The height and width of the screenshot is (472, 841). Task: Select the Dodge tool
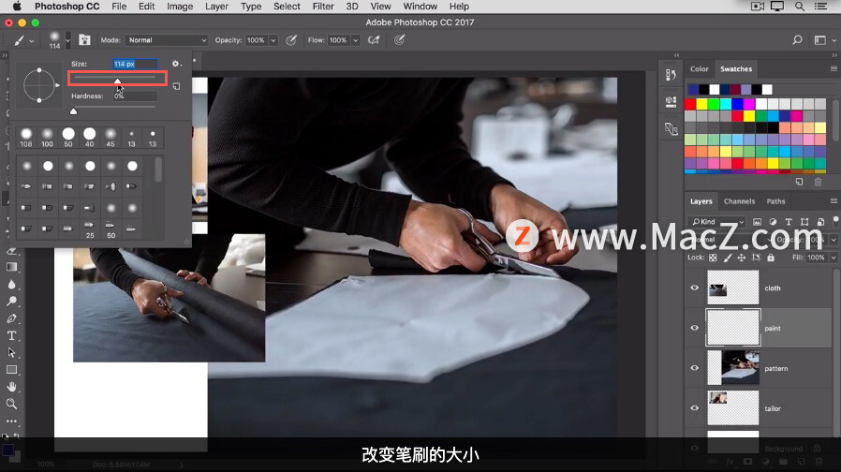tap(11, 302)
